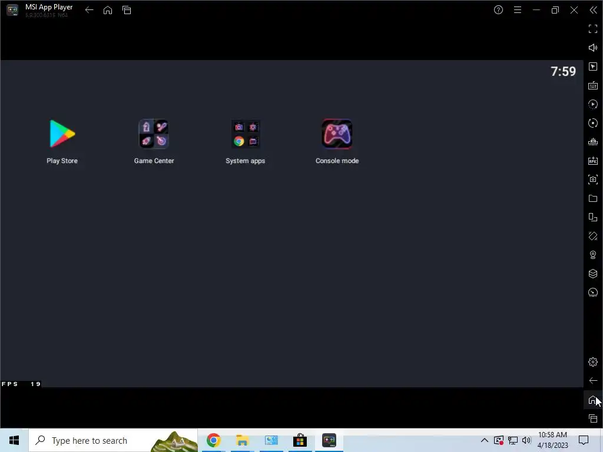Open Microsoft Store from the taskbar

point(300,440)
